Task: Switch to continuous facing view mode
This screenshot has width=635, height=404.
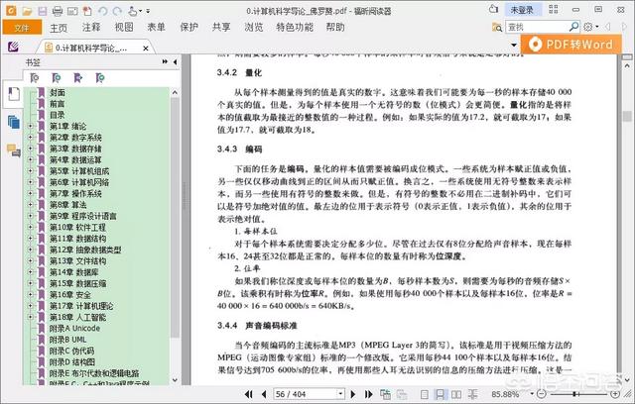Action: 472,394
